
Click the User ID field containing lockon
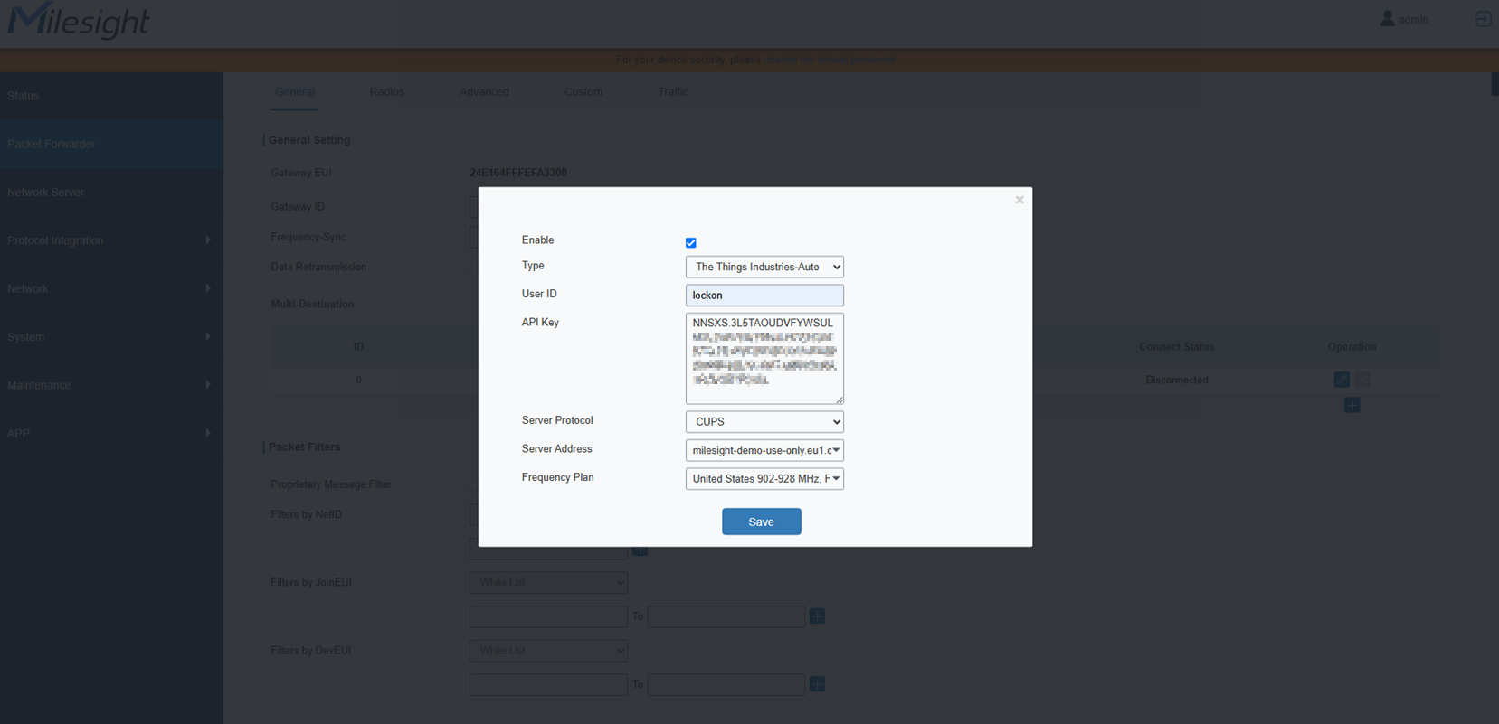pos(764,296)
